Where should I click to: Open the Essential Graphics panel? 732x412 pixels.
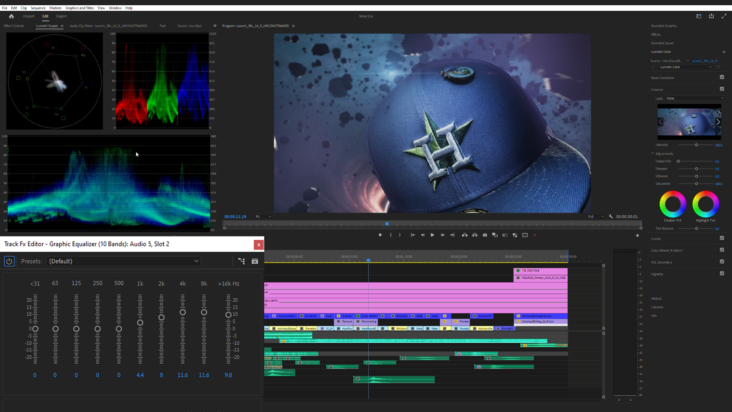pos(664,26)
